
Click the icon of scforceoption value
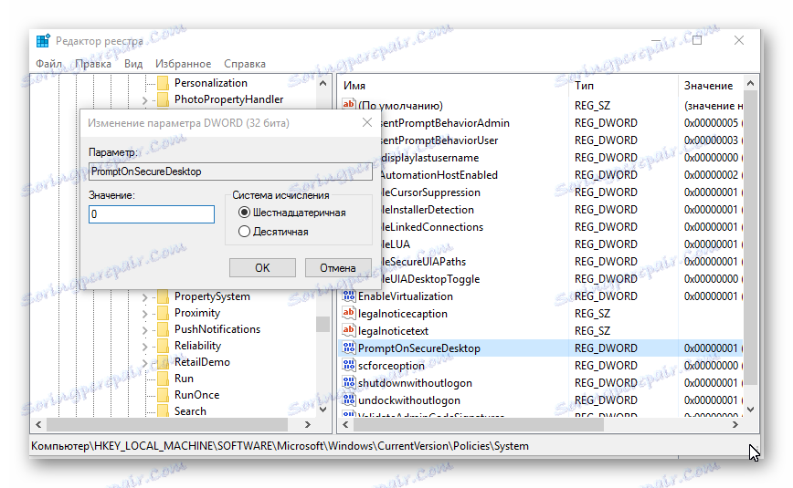[x=348, y=365]
